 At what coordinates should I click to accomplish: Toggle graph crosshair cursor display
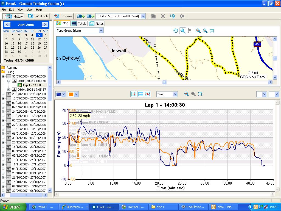134,94
